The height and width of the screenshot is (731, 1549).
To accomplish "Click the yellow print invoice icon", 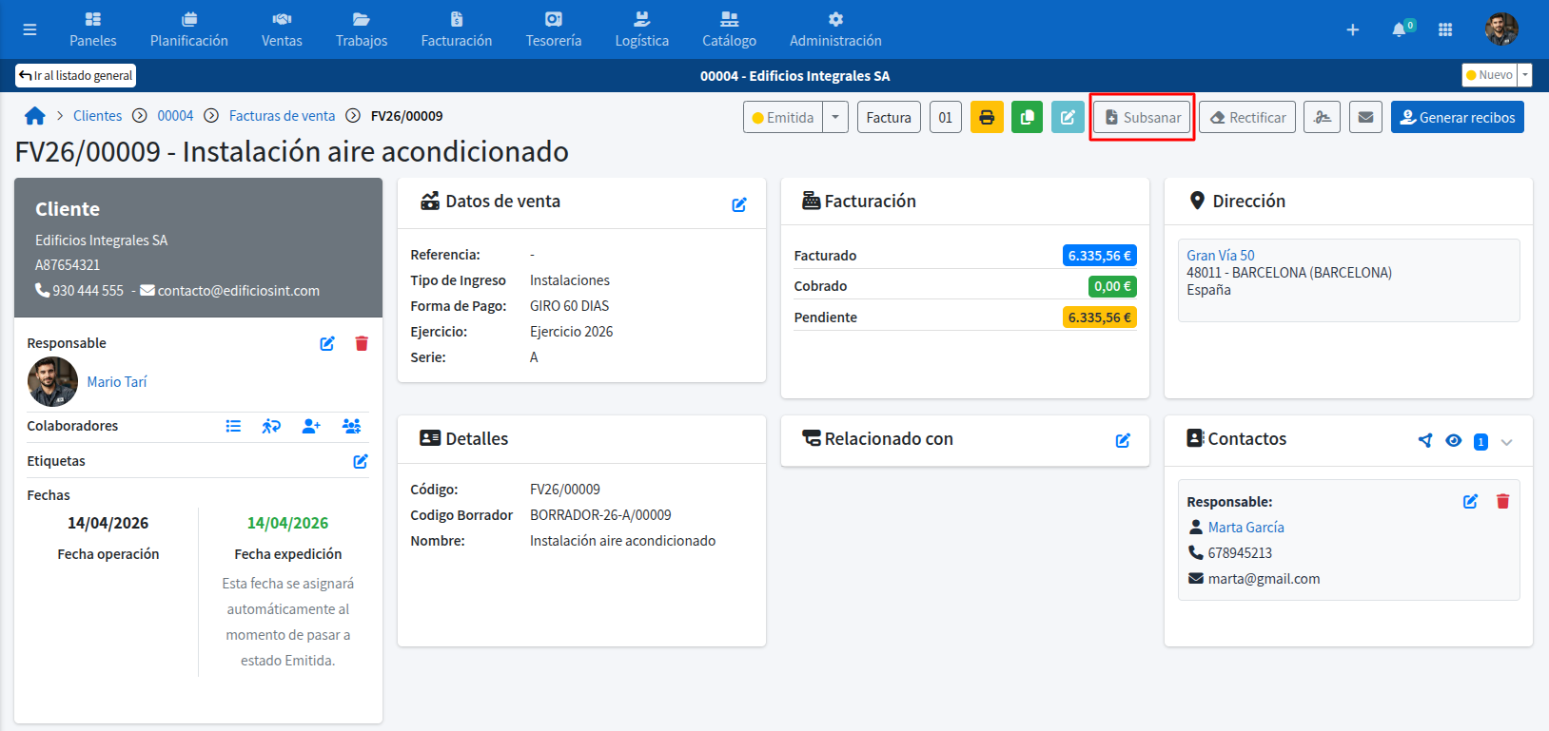I will (987, 118).
